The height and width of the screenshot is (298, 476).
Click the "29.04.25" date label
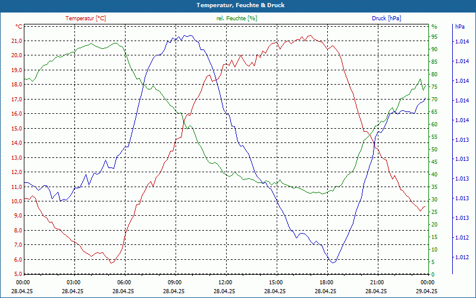point(427,291)
